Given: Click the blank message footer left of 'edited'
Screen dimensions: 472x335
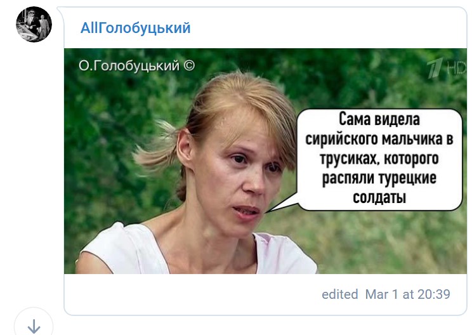Looking at the screenshot, I should pyautogui.click(x=193, y=294).
